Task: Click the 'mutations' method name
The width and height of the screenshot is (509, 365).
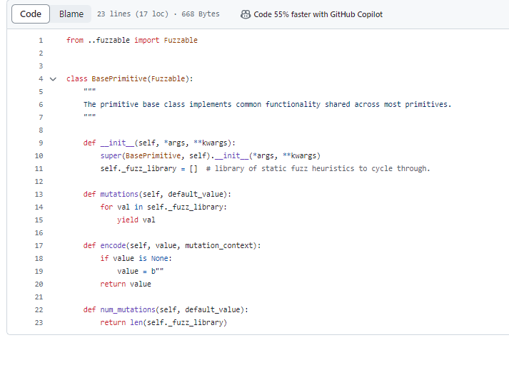Action: pyautogui.click(x=117, y=194)
